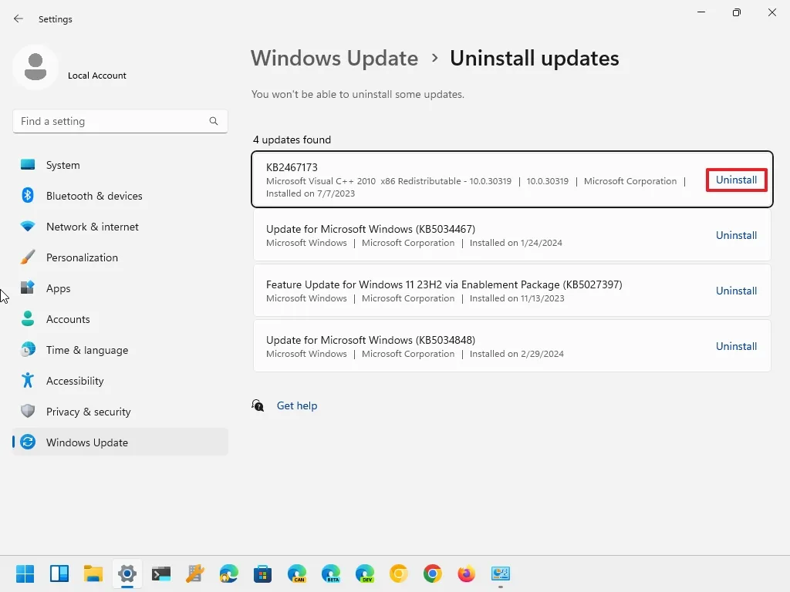This screenshot has height=592, width=790.
Task: Uninstall update KB2467173
Action: pyautogui.click(x=736, y=180)
